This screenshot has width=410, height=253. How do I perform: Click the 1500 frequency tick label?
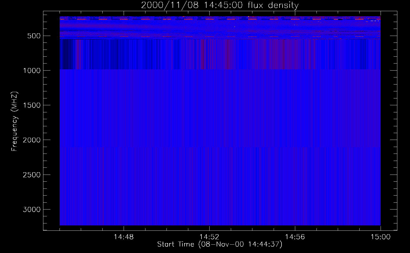click(x=32, y=105)
